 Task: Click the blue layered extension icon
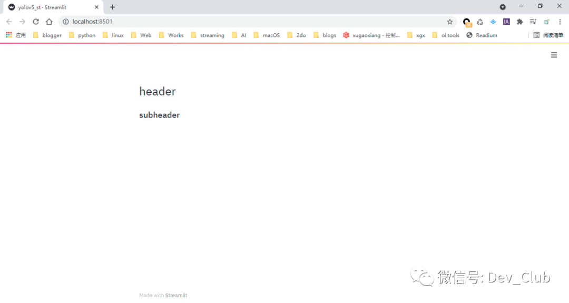pos(493,22)
